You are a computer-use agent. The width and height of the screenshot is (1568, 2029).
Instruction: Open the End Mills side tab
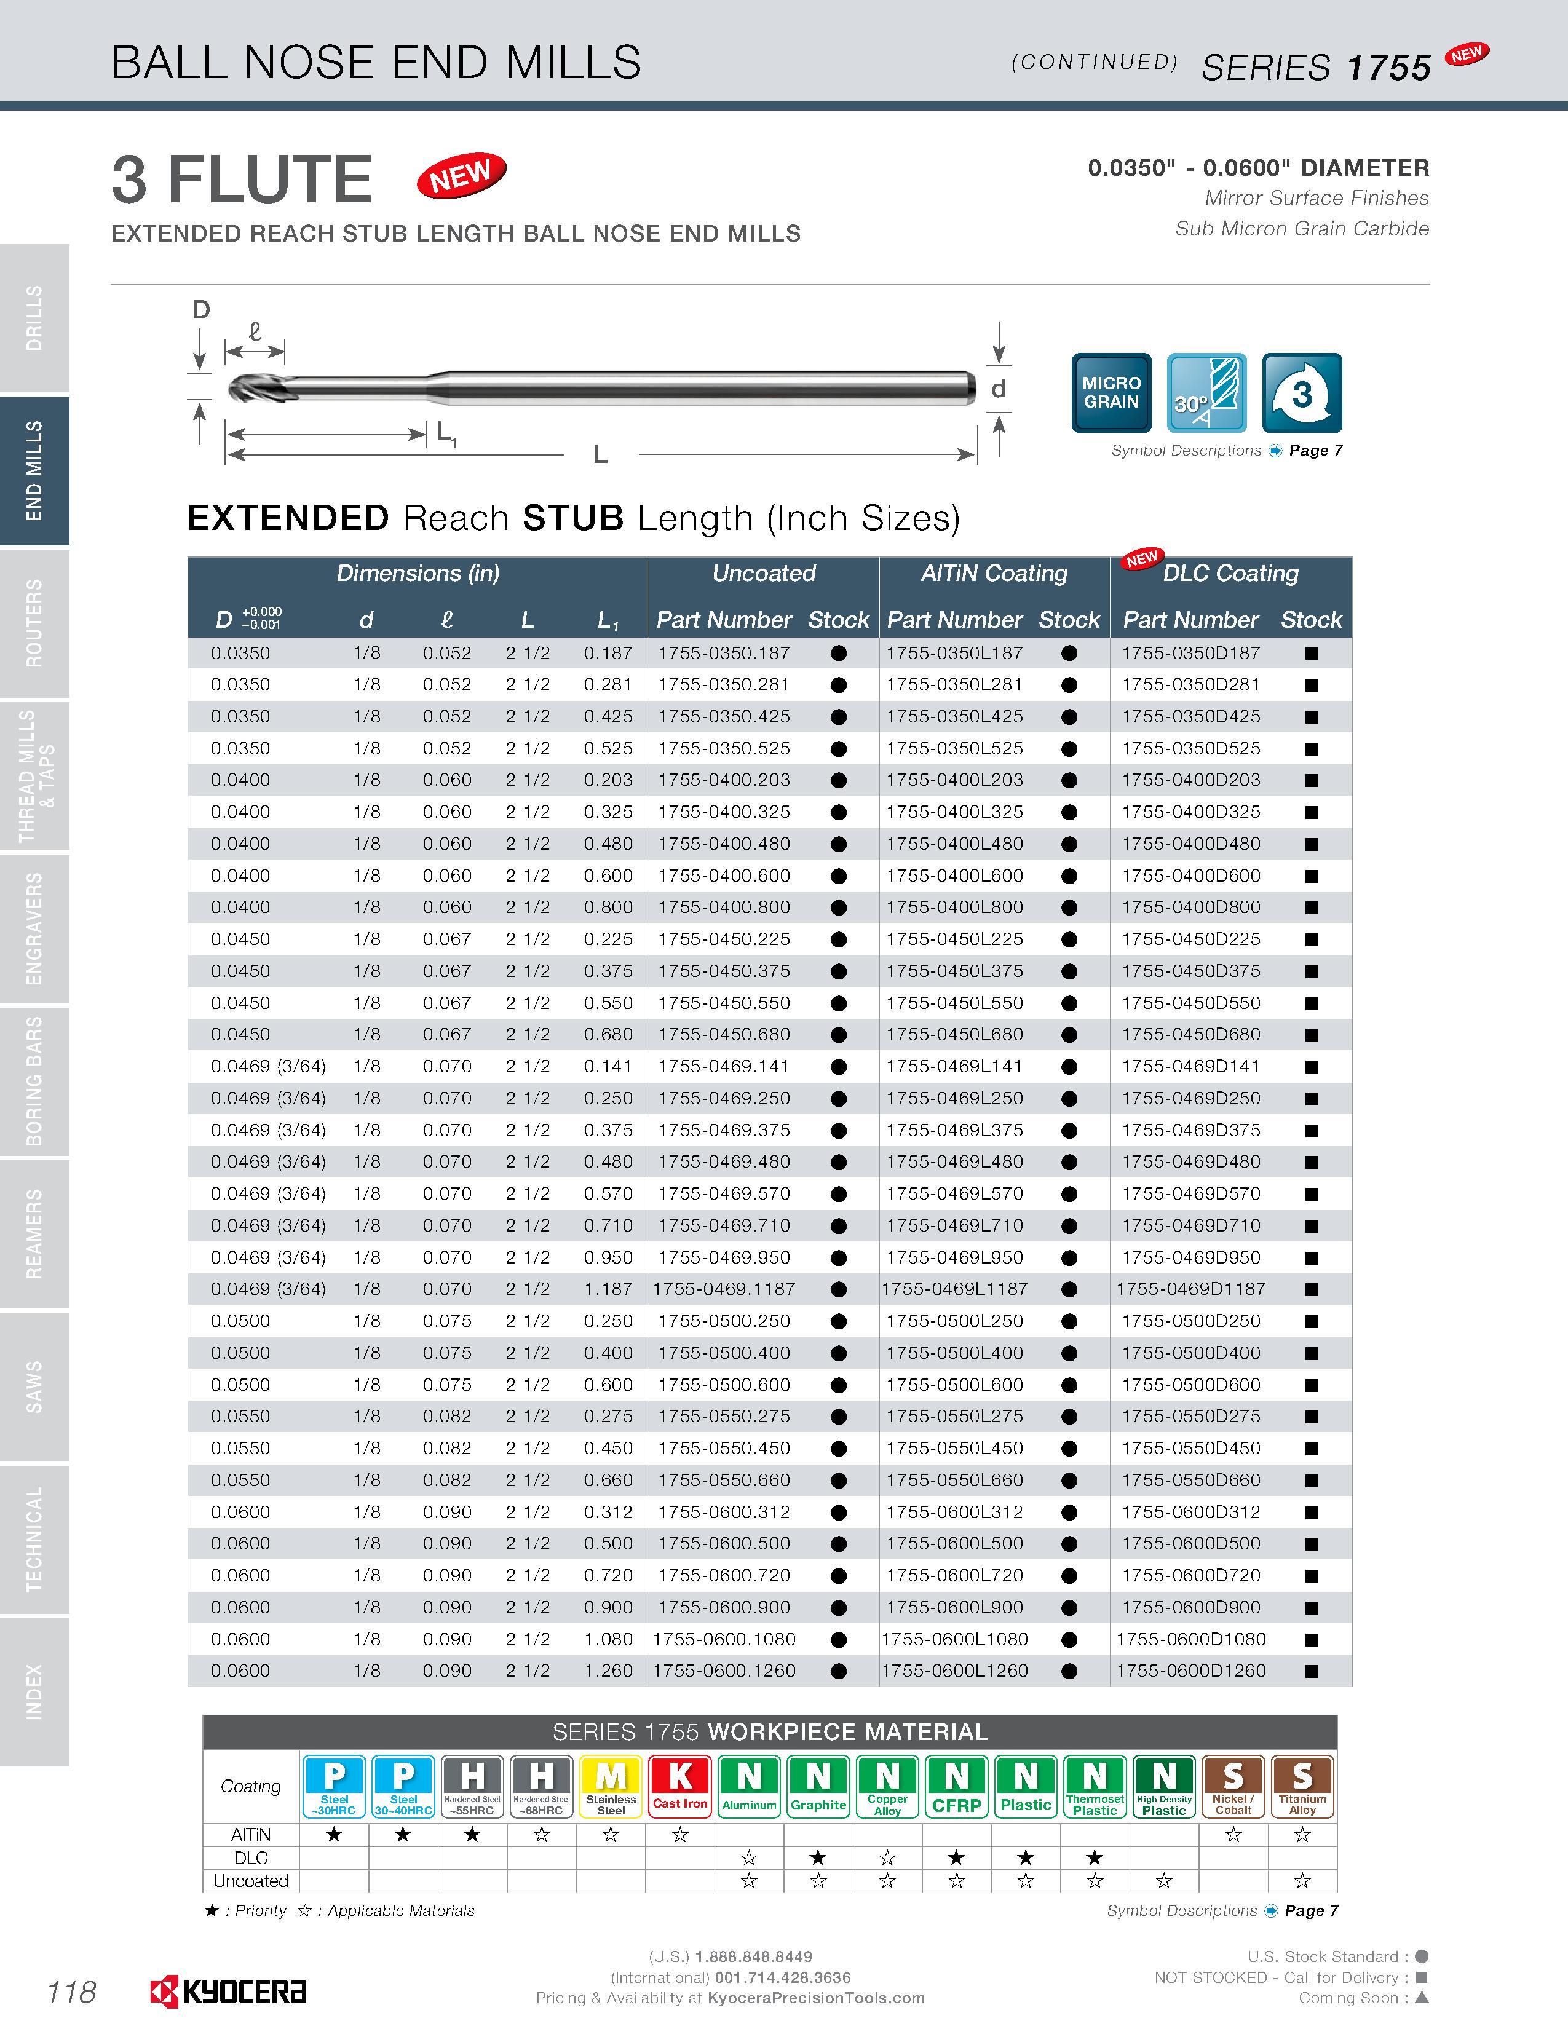34,470
